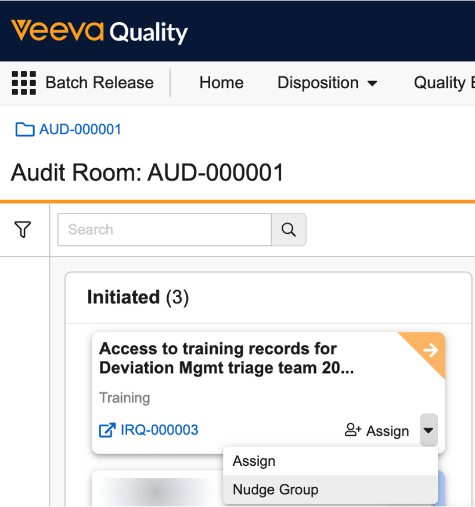
Task: Click the Batch Release app label
Action: coord(99,83)
